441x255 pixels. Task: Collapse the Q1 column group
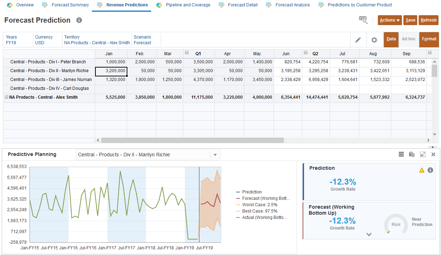point(187,53)
